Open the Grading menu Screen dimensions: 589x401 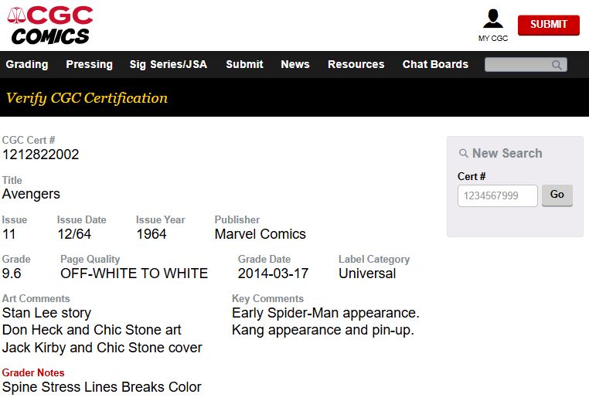click(x=27, y=64)
